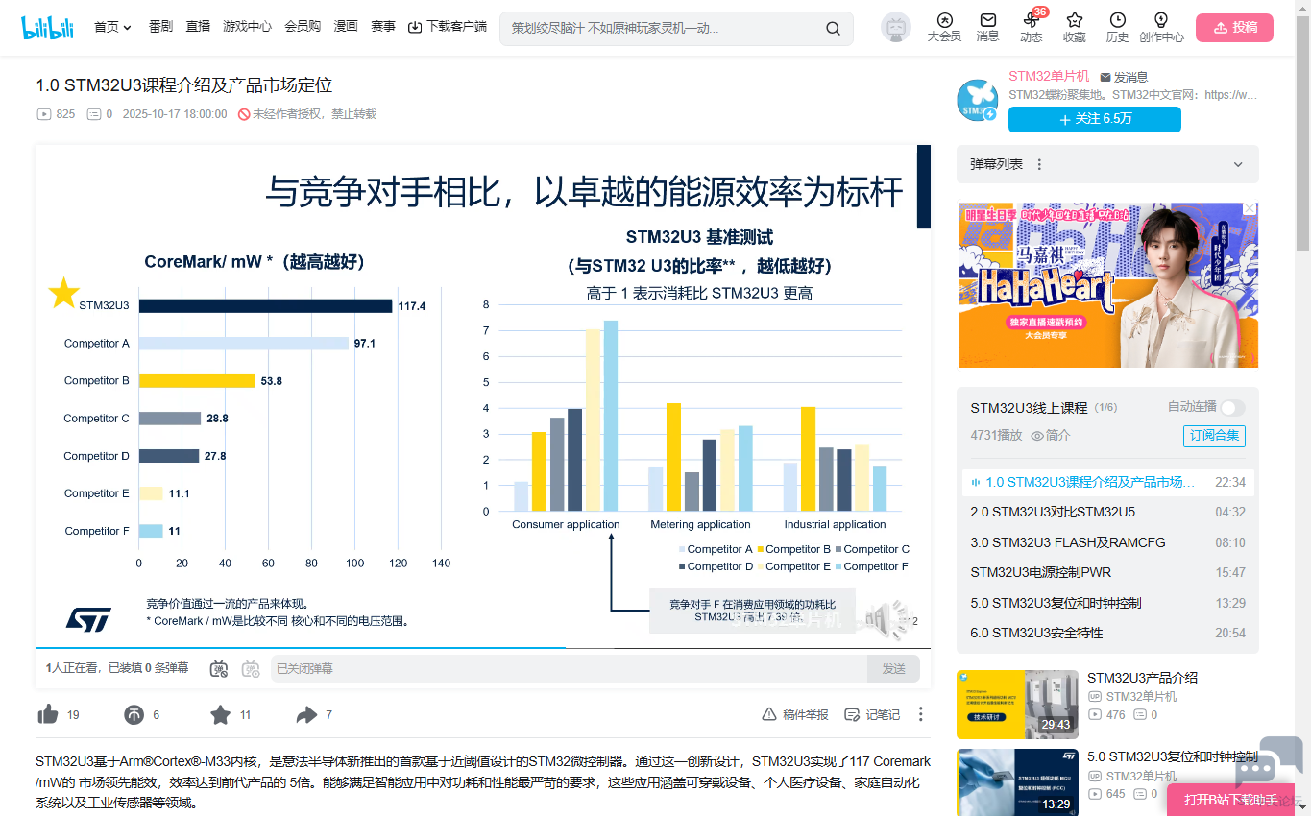Go to 番剧 in the navigation bar
This screenshot has width=1311, height=816.
[160, 27]
